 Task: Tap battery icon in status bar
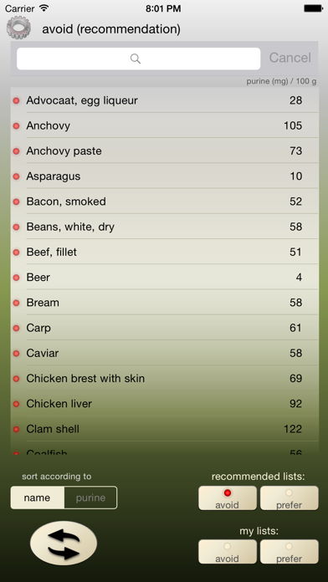point(313,8)
